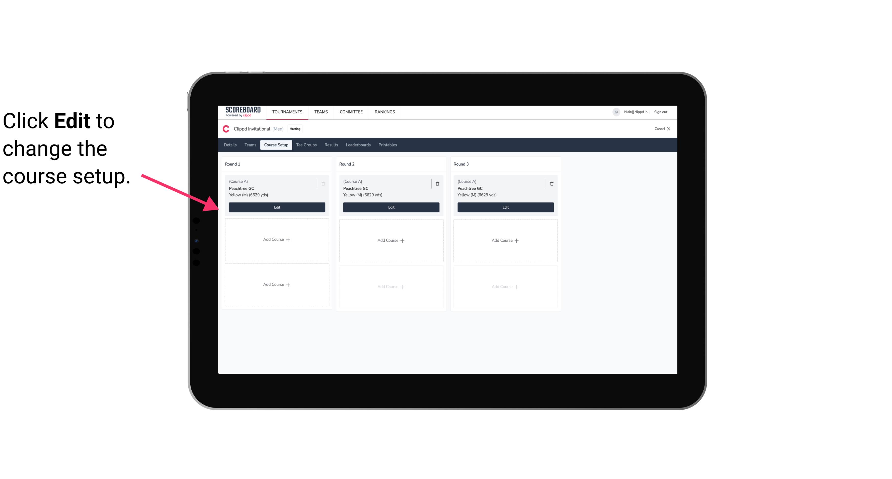Viewport: 892px width, 479px height.
Task: Click Edit button for Round 1 course
Action: click(277, 207)
